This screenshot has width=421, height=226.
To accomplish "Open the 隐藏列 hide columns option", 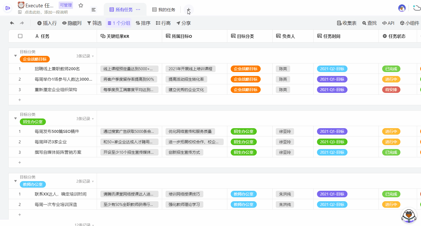I will point(72,23).
